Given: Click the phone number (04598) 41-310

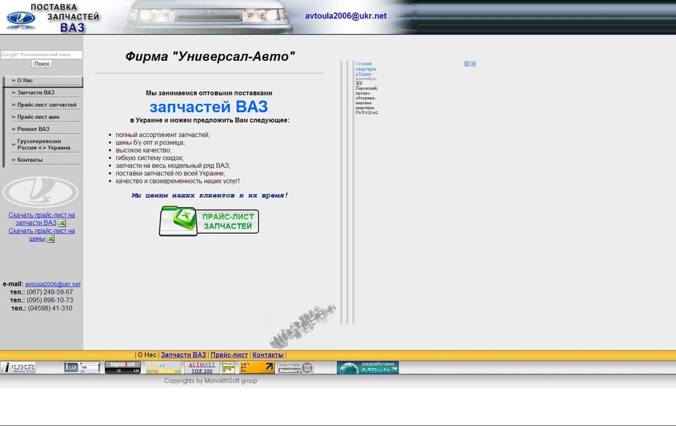Looking at the screenshot, I should (x=50, y=309).
